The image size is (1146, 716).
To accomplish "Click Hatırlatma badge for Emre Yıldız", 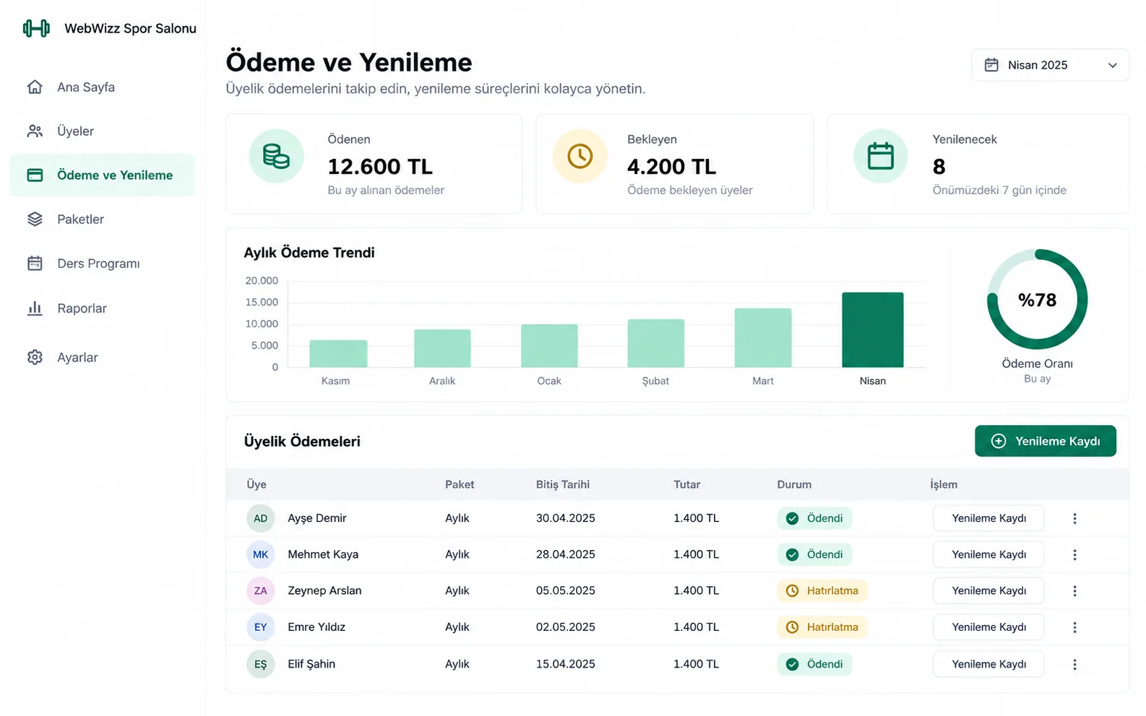I will point(822,627).
